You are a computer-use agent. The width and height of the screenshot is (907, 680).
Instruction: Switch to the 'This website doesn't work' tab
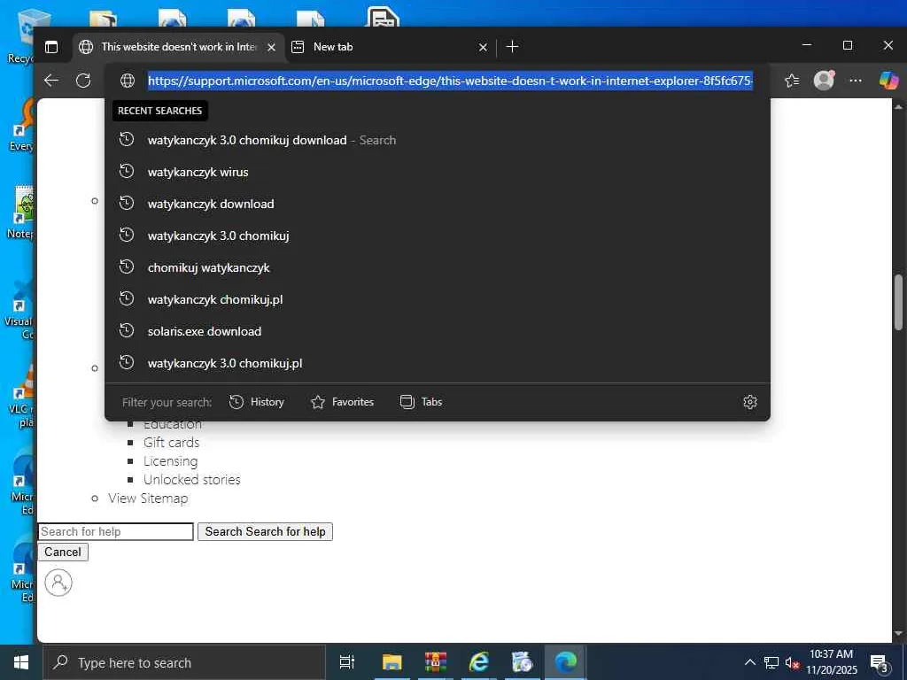(x=179, y=47)
